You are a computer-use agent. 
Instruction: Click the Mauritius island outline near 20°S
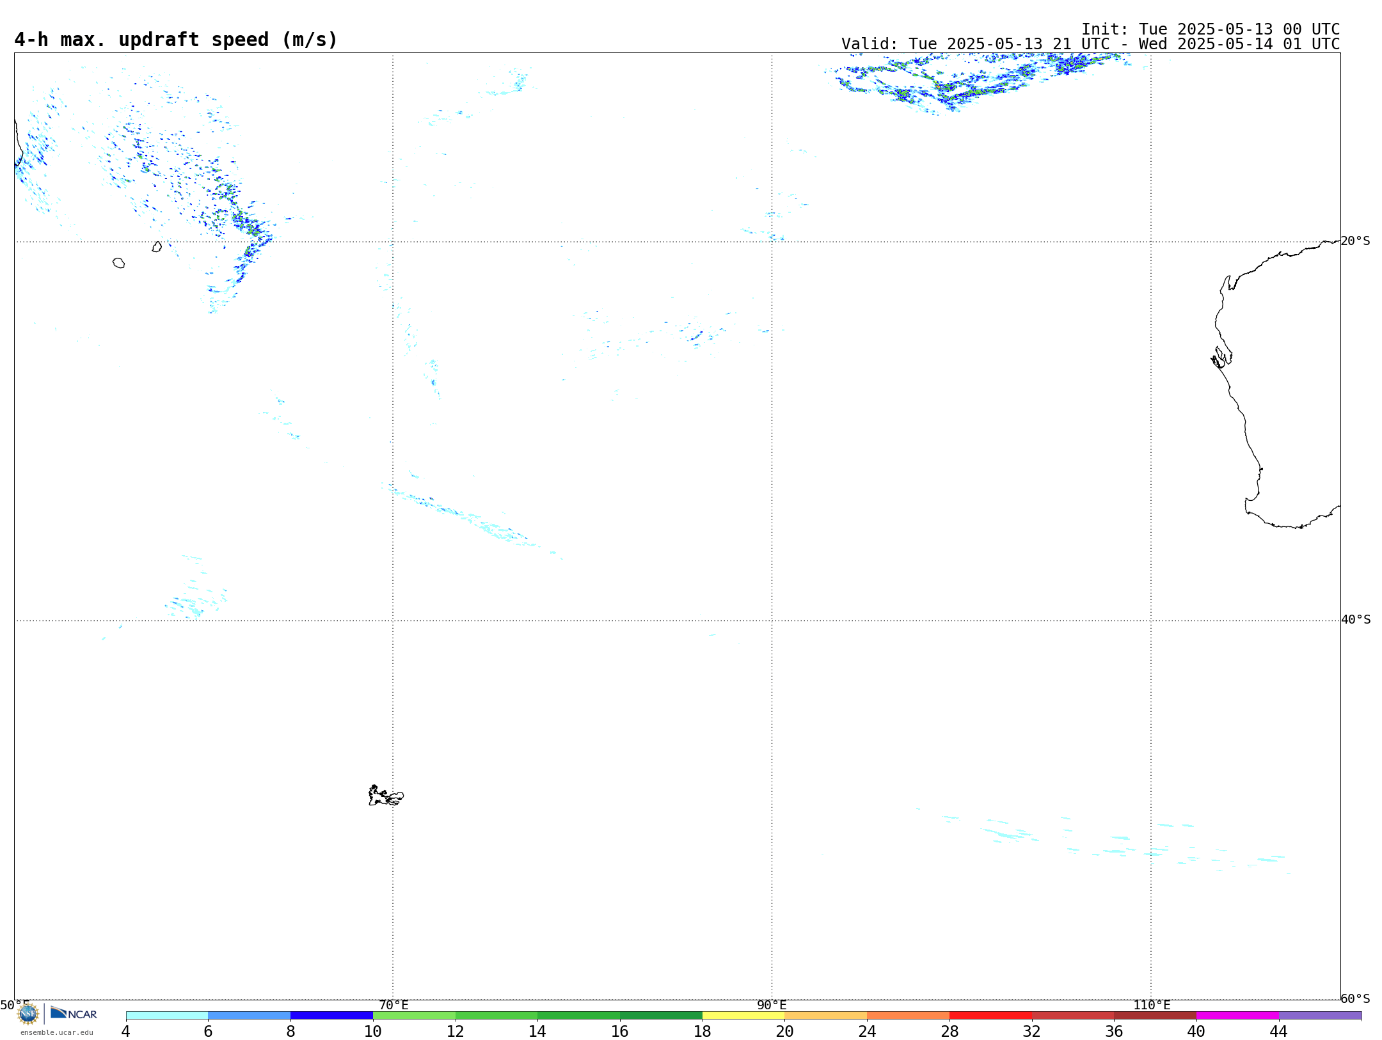pyautogui.click(x=157, y=246)
